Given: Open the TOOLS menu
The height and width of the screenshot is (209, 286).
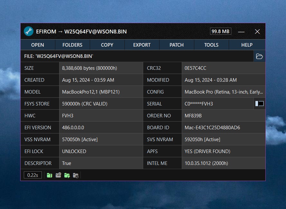Looking at the screenshot, I should [x=211, y=45].
